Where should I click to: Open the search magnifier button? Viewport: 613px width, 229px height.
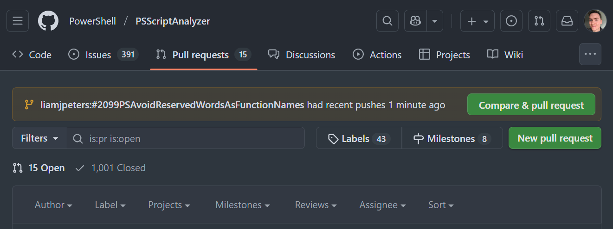click(387, 21)
